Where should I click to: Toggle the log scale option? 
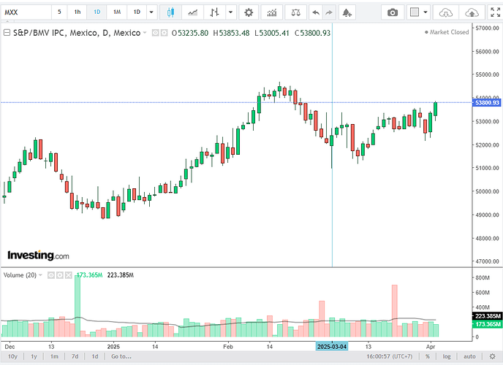pyautogui.click(x=447, y=356)
